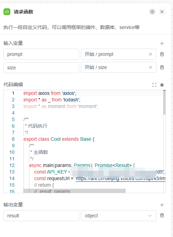Edit the result output name field
The width and height of the screenshot is (173, 237).
tap(41, 216)
